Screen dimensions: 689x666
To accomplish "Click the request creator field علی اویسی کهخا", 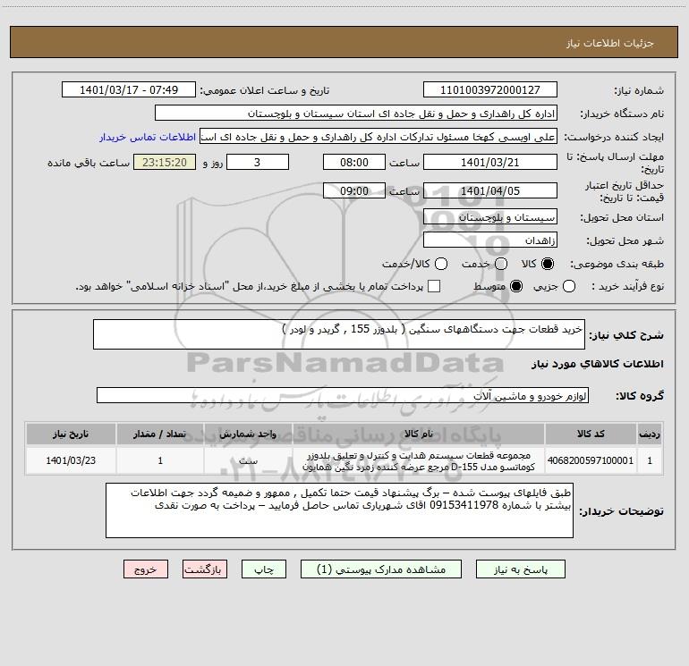I will point(379,137).
